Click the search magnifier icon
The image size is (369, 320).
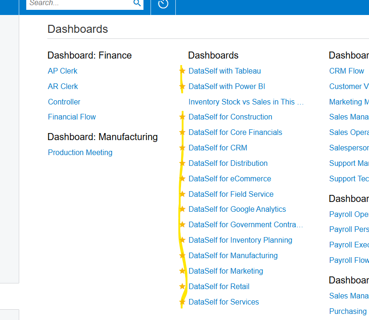pos(137,3)
